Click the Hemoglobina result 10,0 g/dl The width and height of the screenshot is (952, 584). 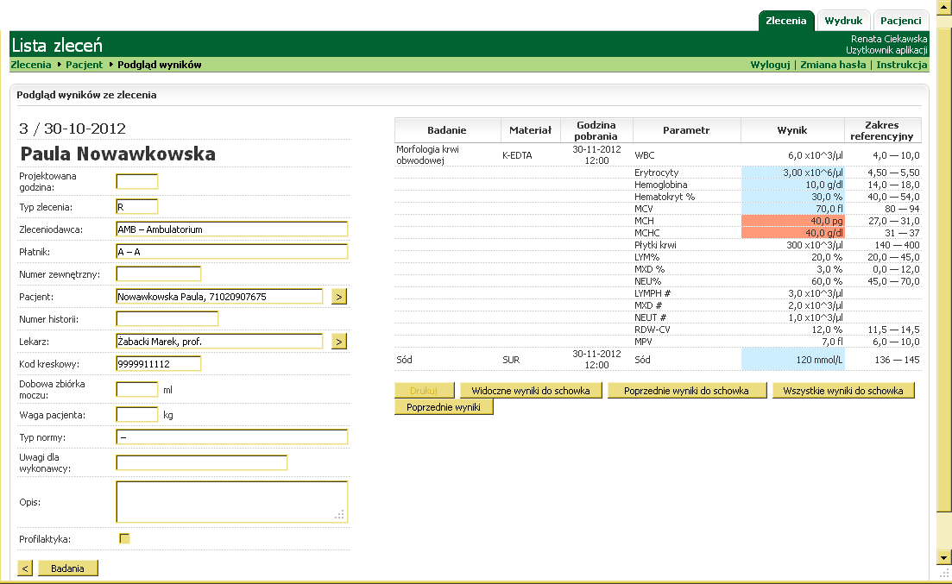coord(792,185)
